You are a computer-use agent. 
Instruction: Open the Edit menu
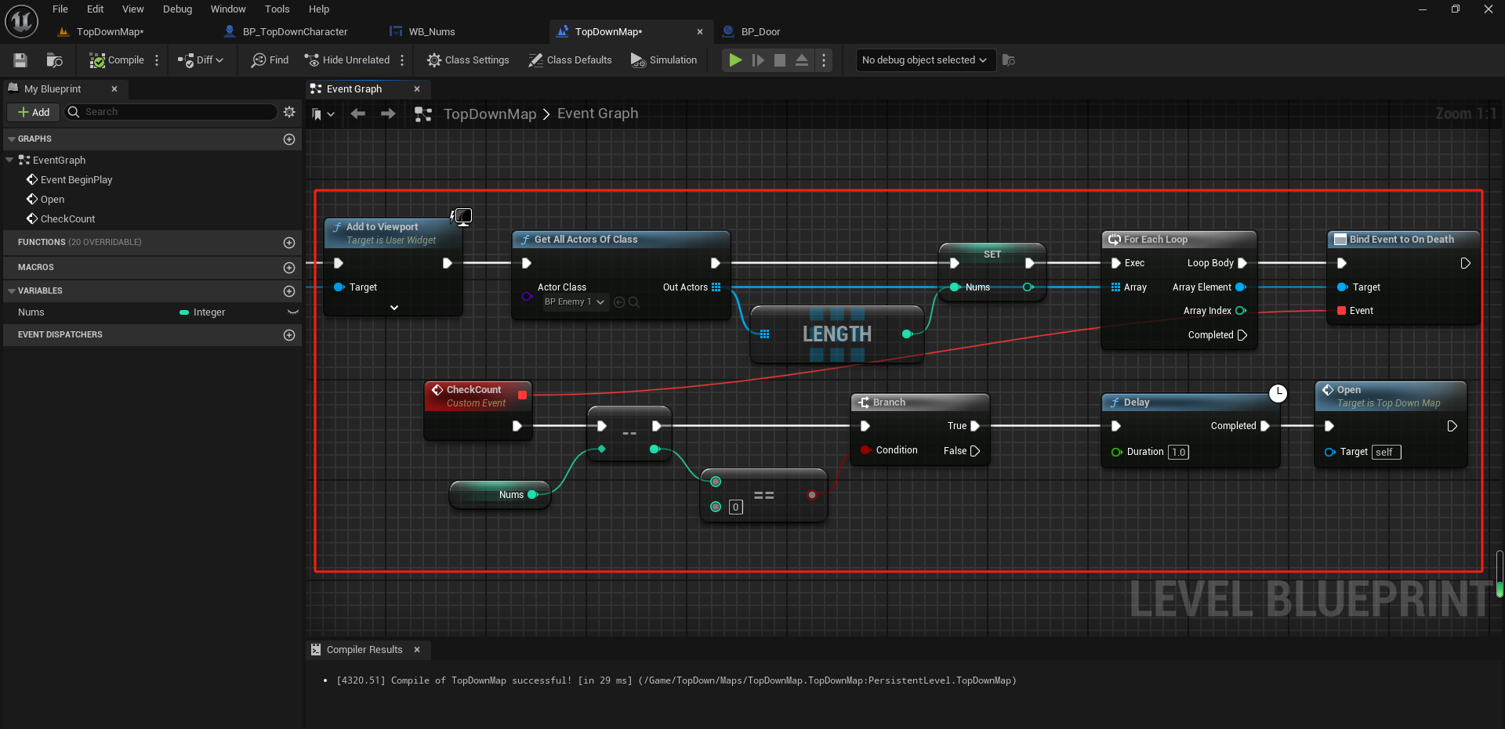tap(96, 9)
